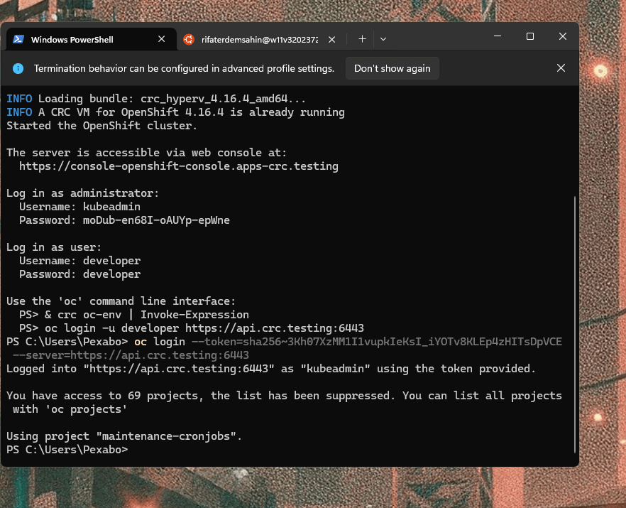Viewport: 626px width, 508px height.
Task: Maximize the terminal window
Action: pyautogui.click(x=530, y=36)
